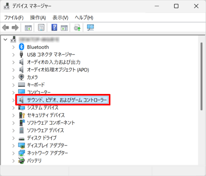Open the ファイル(F) menu

[x=14, y=18]
